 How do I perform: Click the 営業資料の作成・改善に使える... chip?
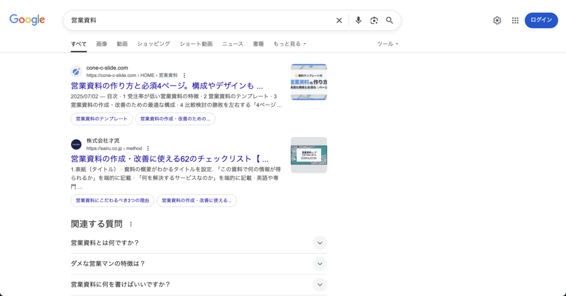click(x=197, y=201)
